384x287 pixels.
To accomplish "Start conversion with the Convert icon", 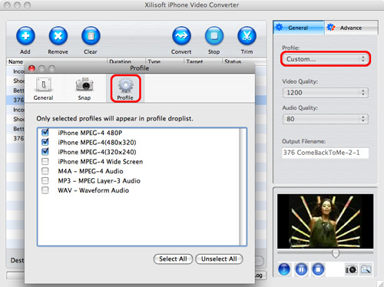I will click(181, 36).
